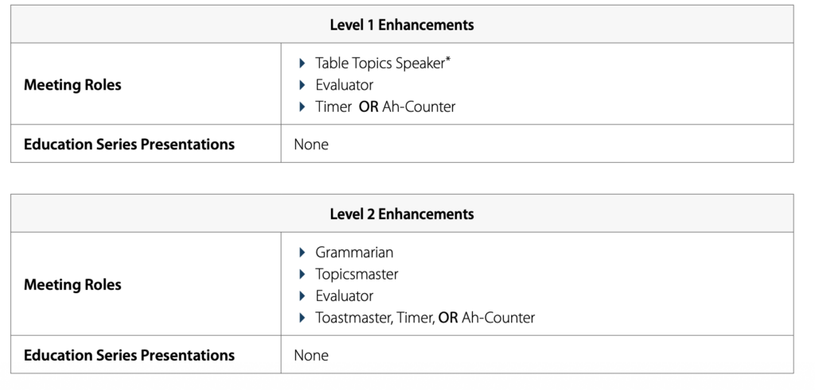Click the Evaluator text under Level 2
Screen dimensions: 815x390
(344, 296)
